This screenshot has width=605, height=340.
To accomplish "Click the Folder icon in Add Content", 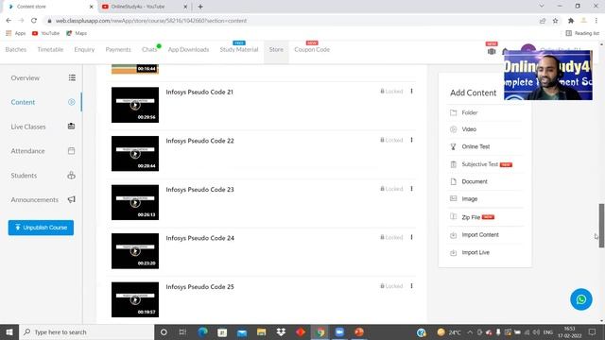I will click(454, 112).
